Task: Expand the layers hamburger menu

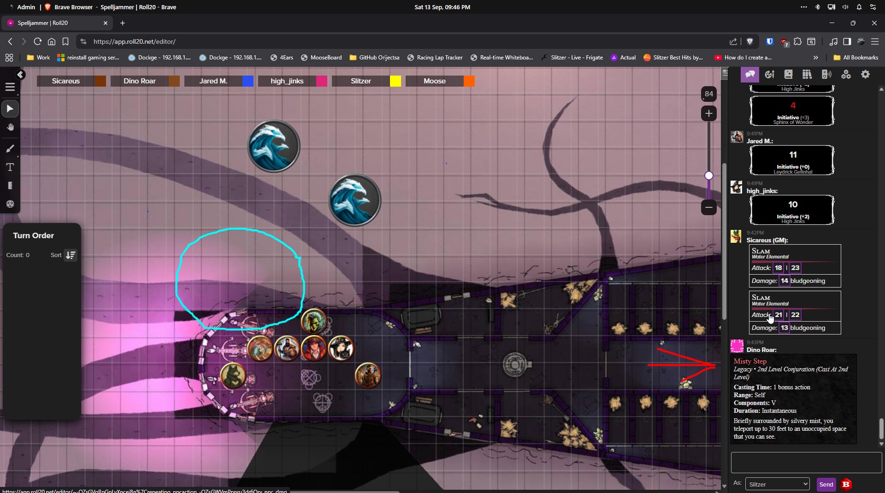Action: click(x=10, y=87)
